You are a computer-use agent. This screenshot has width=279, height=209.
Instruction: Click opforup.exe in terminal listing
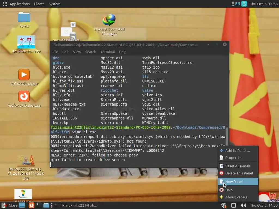click(x=113, y=76)
